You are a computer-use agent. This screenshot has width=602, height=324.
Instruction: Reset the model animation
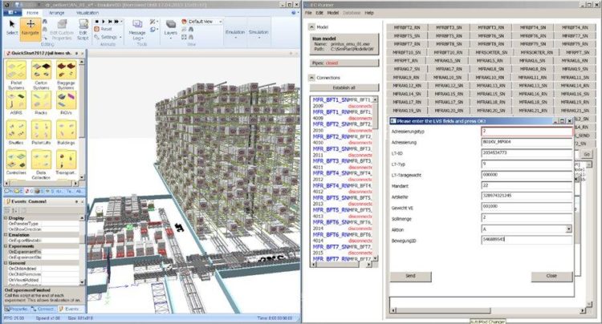pyautogui.click(x=104, y=29)
